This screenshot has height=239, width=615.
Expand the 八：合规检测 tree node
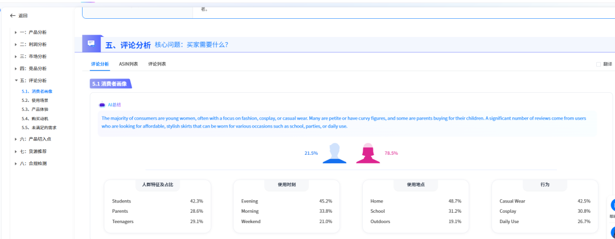(x=16, y=163)
